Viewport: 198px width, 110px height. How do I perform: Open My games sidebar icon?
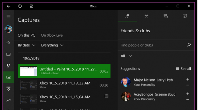9,54
